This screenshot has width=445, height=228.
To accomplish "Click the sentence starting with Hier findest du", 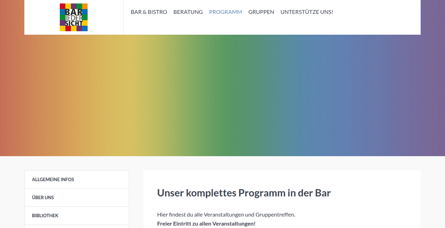I will coord(226,214).
